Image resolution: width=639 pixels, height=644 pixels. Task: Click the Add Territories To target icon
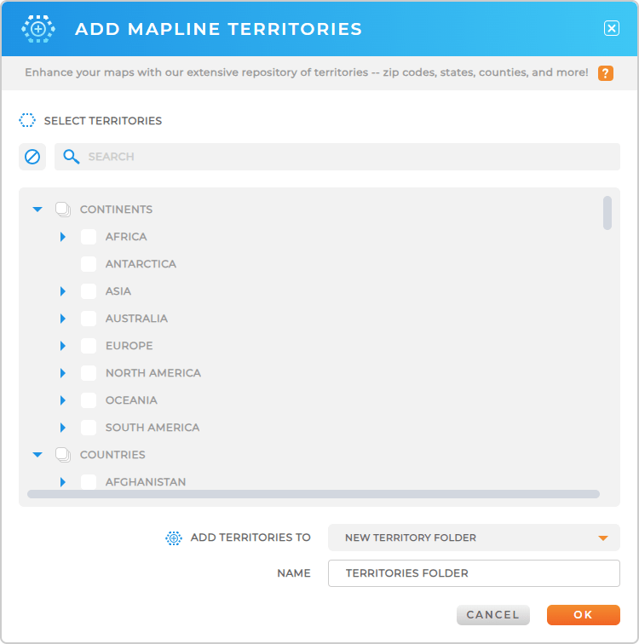(x=174, y=538)
